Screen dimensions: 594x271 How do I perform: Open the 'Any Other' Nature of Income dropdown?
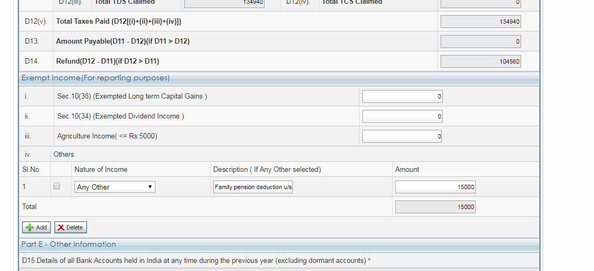(x=114, y=187)
